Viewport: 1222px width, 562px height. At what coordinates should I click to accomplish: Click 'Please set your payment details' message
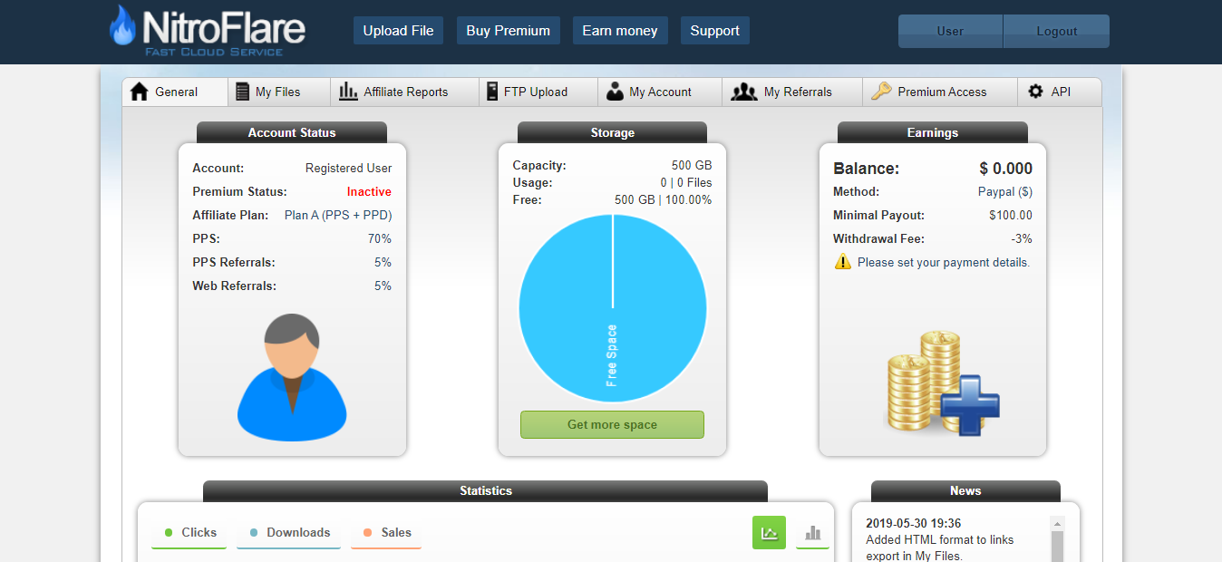click(944, 263)
